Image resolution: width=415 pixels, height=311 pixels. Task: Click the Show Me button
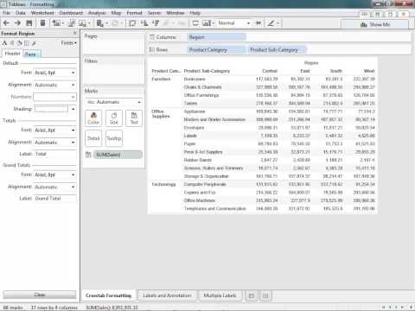coord(374,24)
